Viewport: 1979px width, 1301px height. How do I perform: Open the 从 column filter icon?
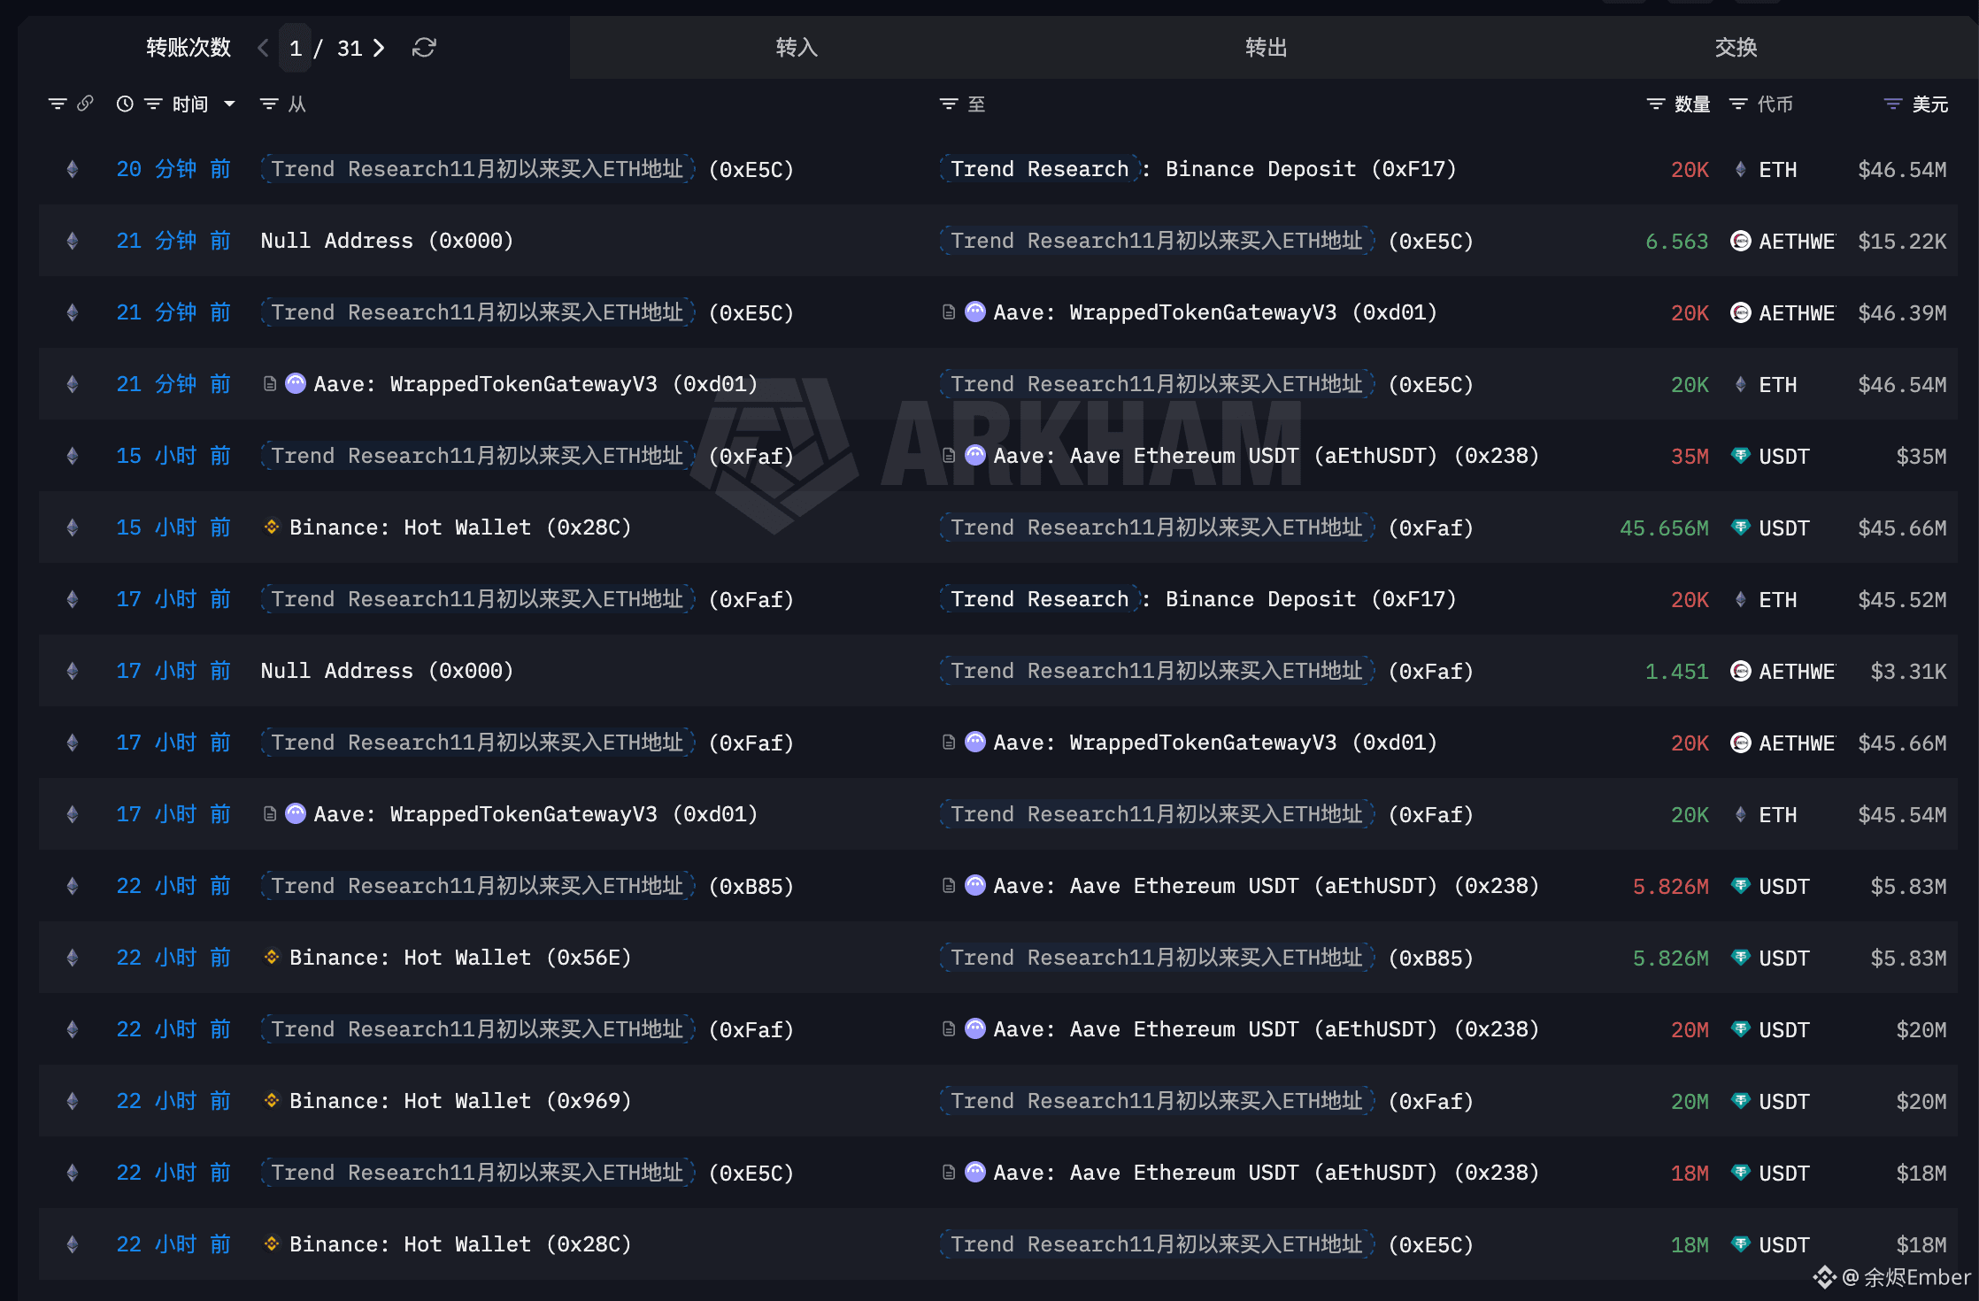click(268, 104)
